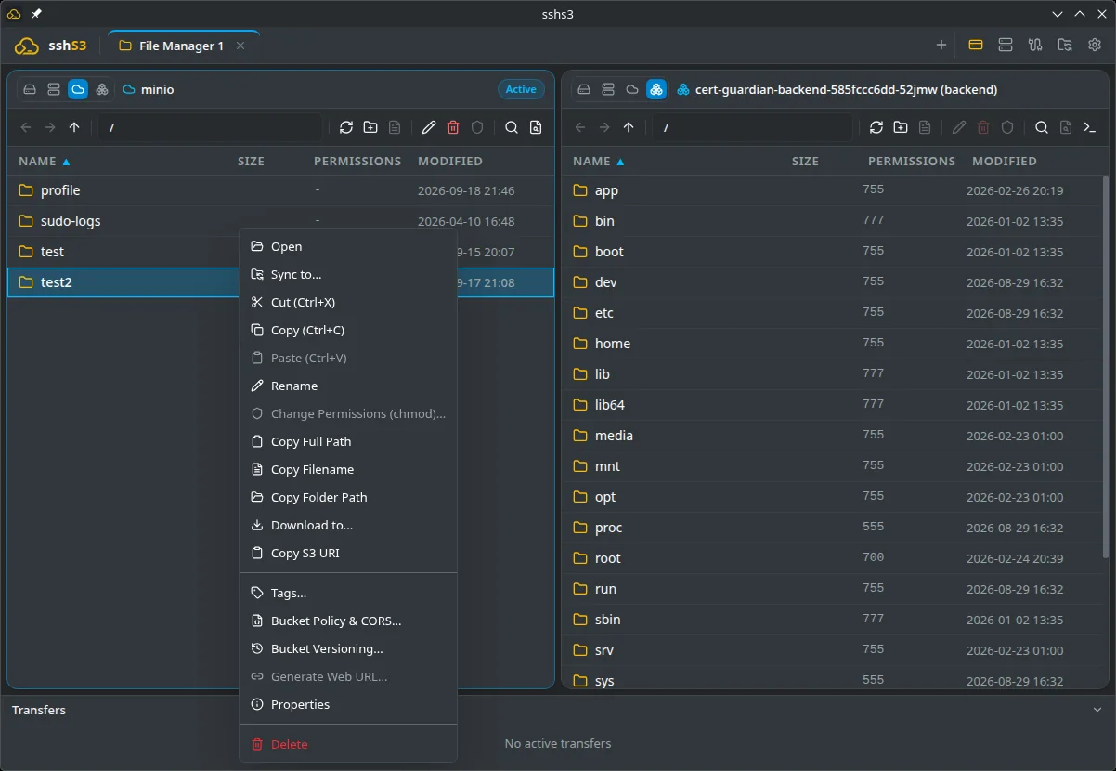Click the minio pane path field

(211, 127)
